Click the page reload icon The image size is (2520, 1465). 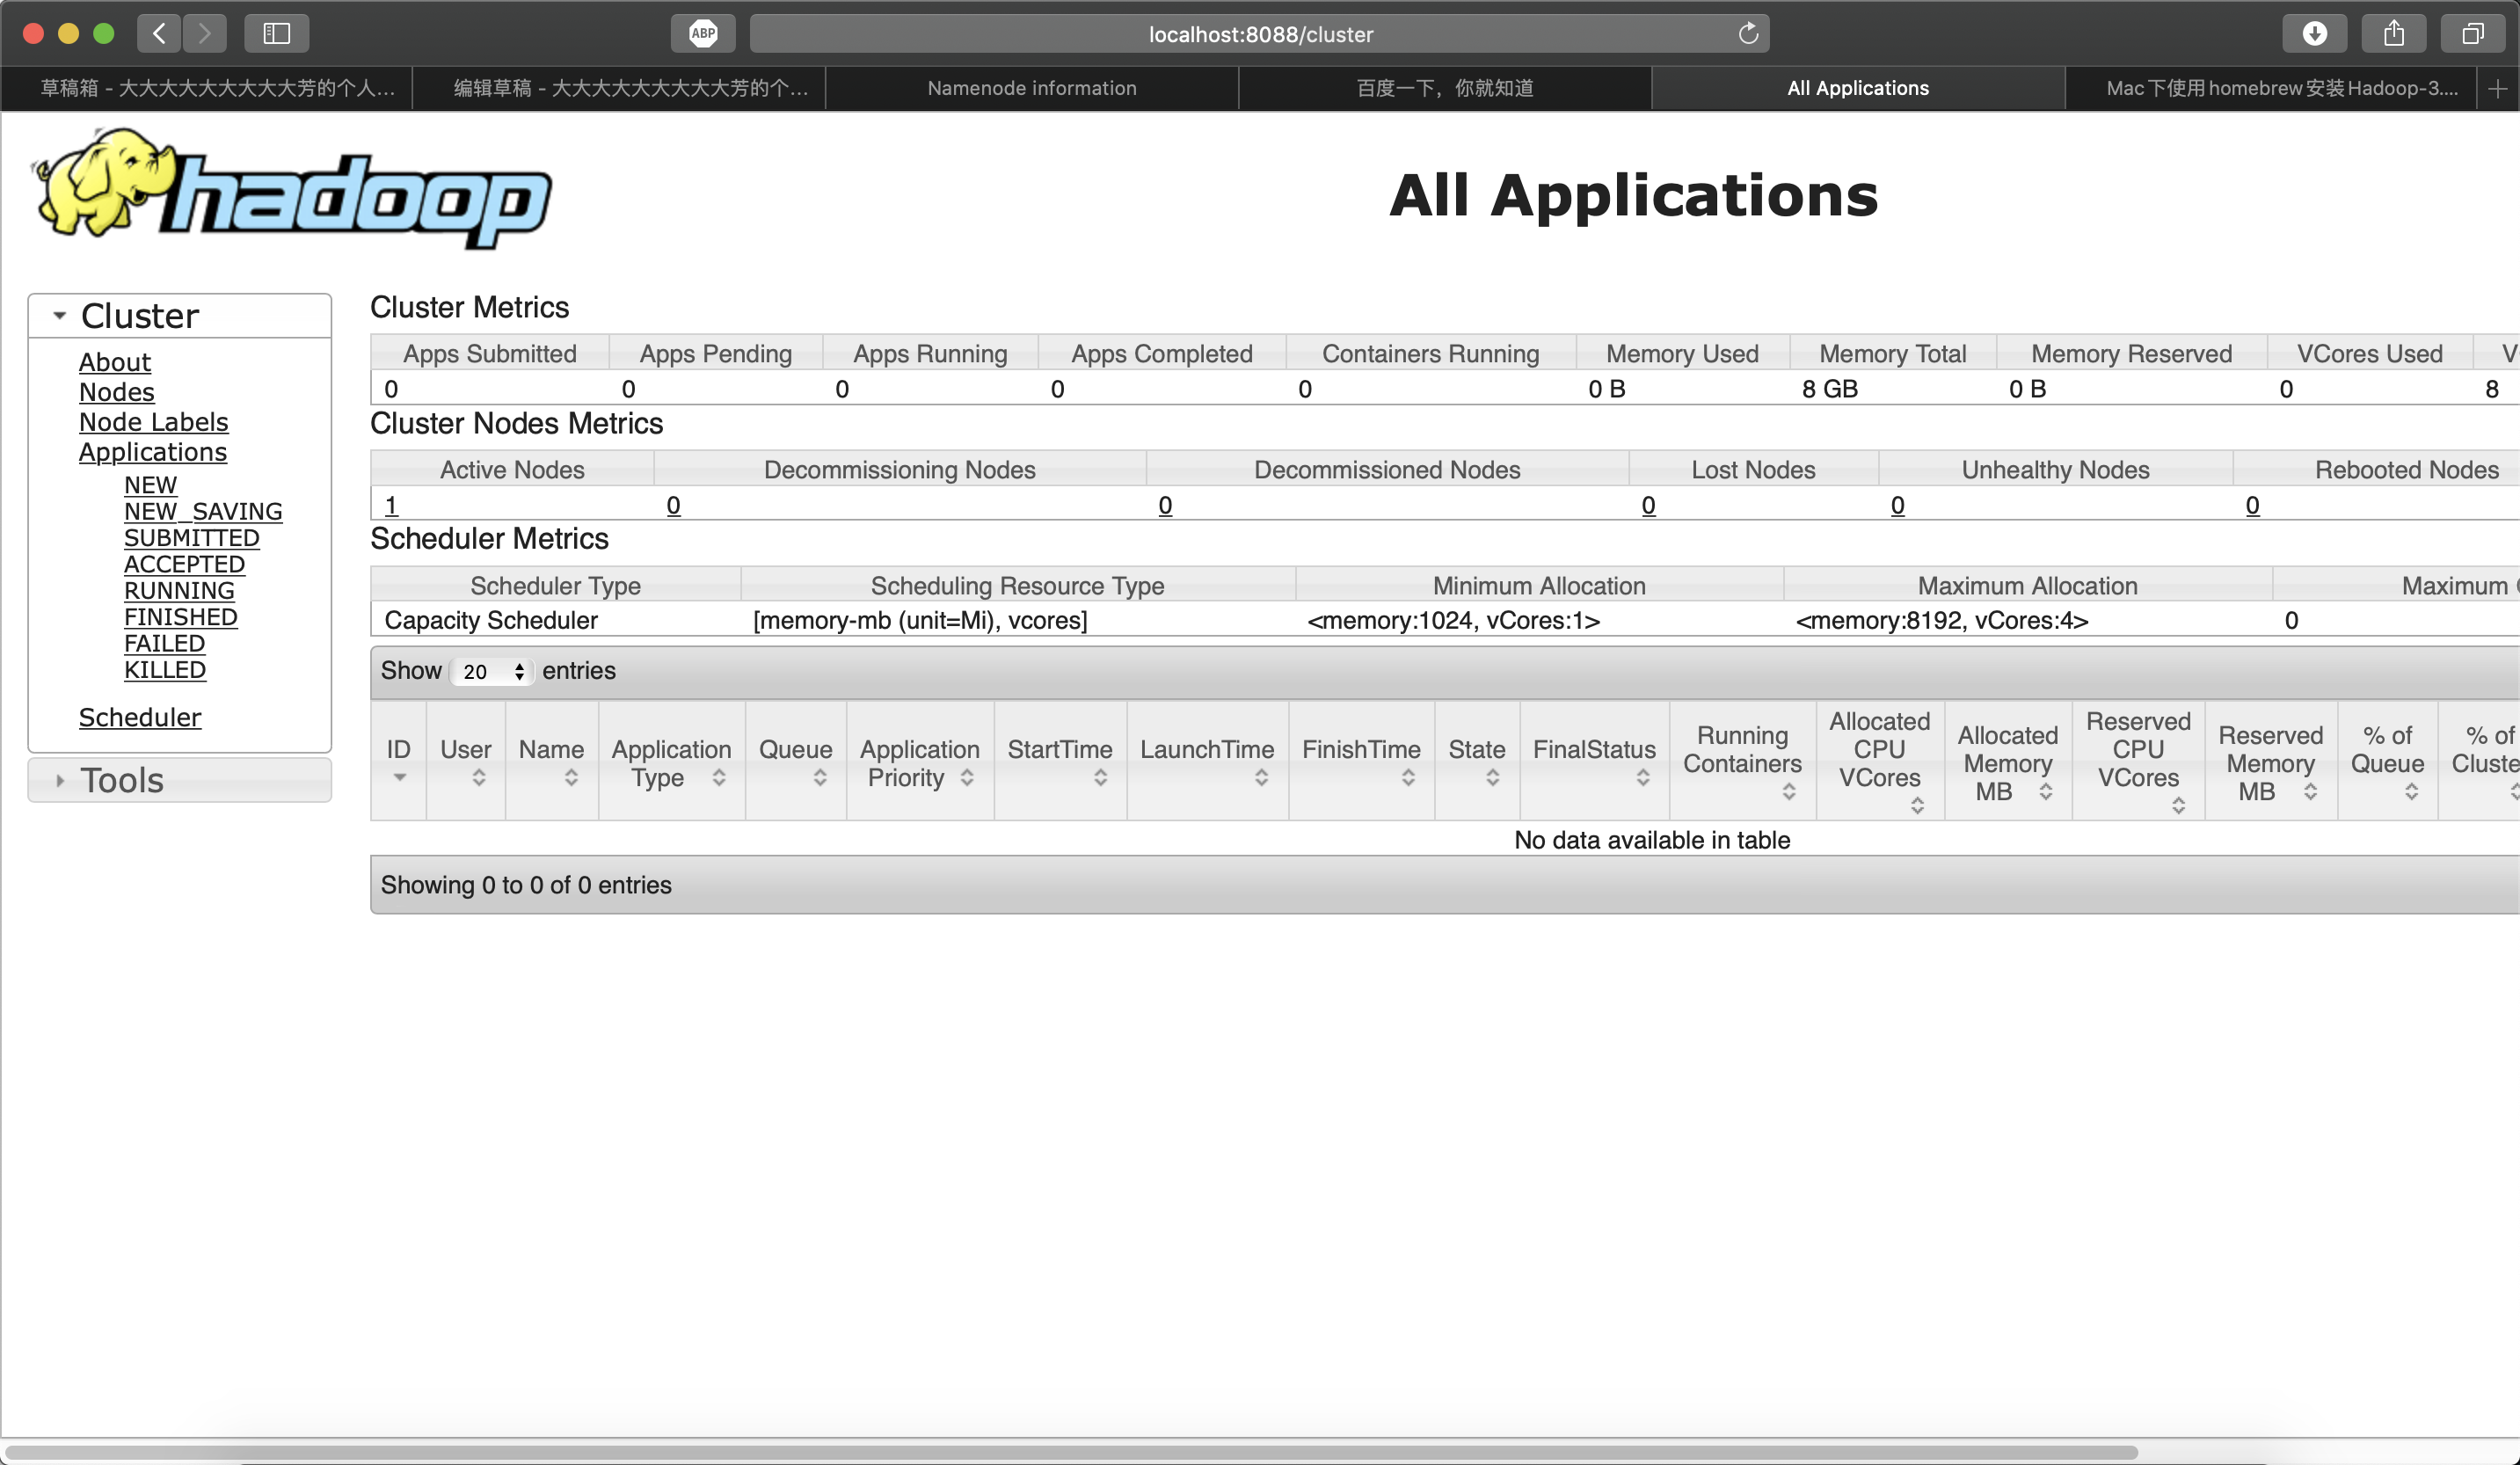click(x=1748, y=34)
